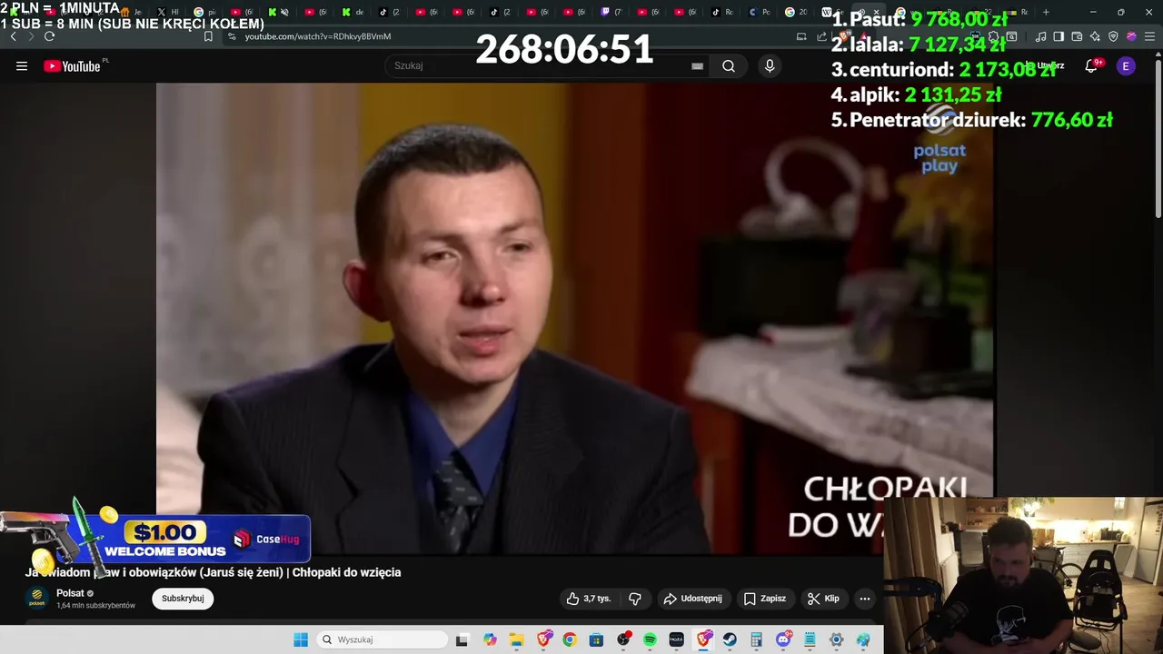The width and height of the screenshot is (1163, 654).
Task: Click the video title text
Action: tap(213, 572)
